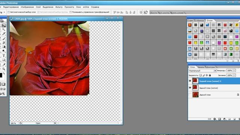Hide the Задний план (копия) layer

(x=190, y=88)
